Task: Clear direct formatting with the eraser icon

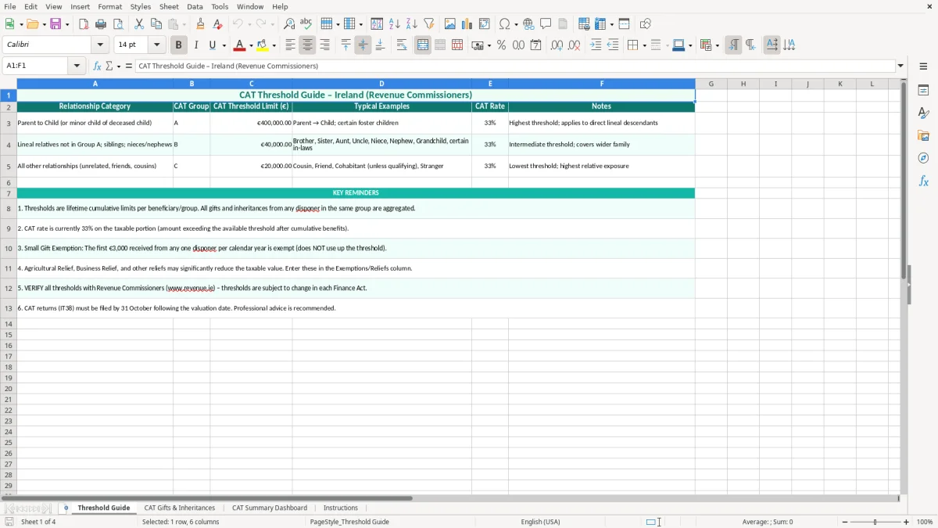Action: 218,24
